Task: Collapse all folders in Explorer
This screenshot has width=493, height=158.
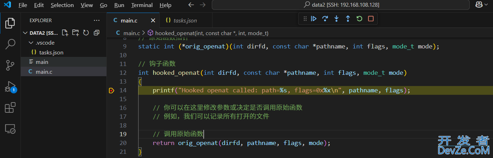Action: point(96,33)
